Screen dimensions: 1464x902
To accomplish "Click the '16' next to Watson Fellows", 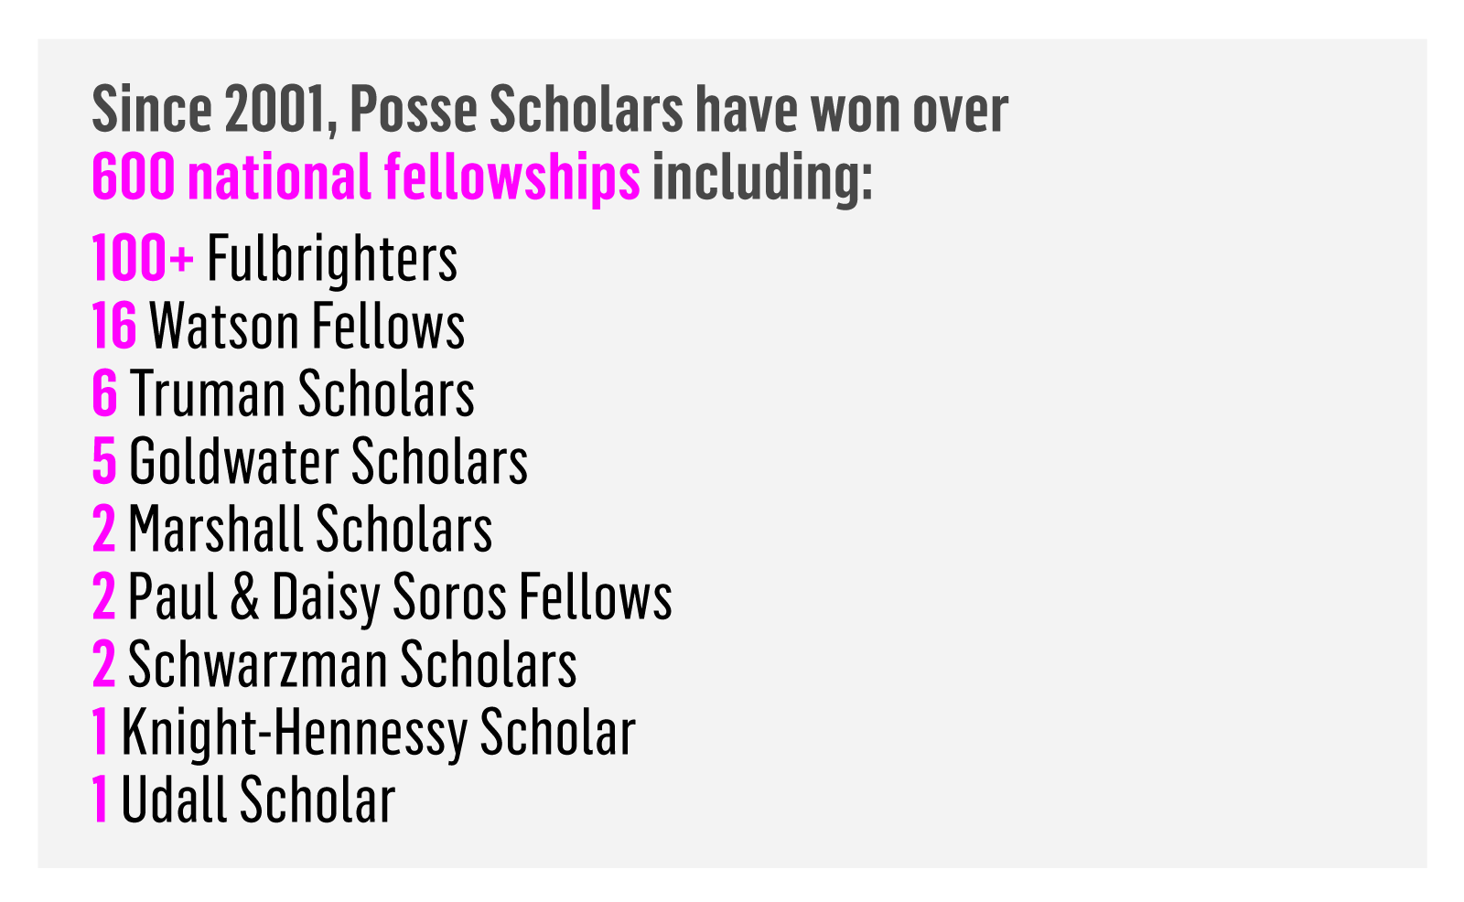I will [114, 327].
